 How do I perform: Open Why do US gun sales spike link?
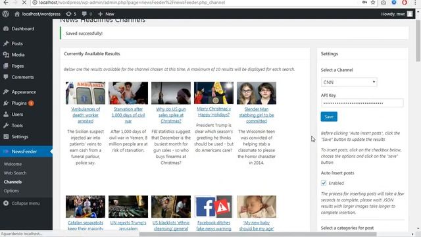(171, 115)
